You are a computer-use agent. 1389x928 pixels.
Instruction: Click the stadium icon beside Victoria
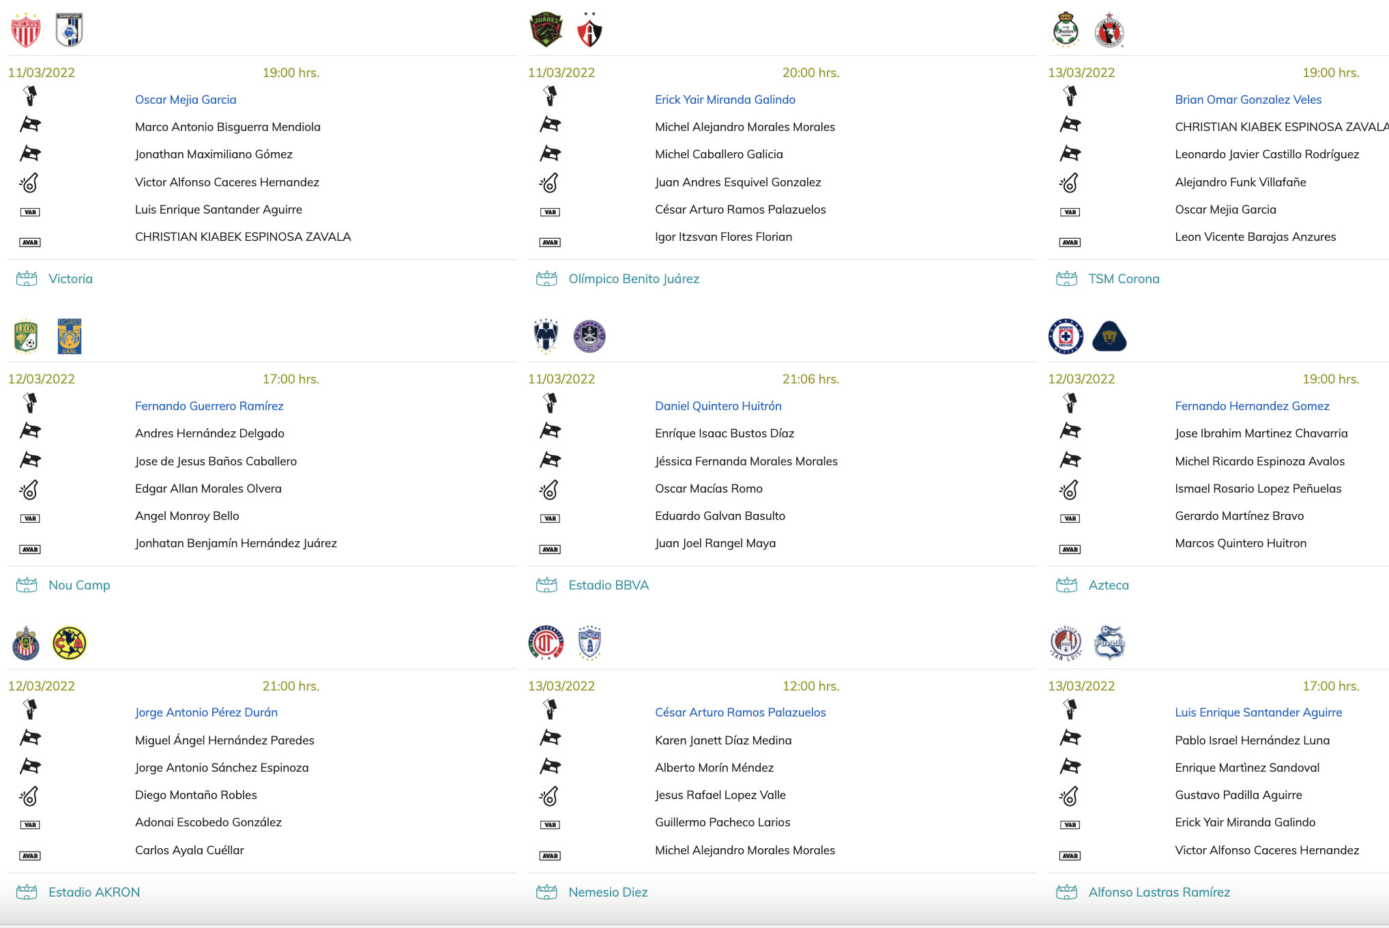pos(27,278)
